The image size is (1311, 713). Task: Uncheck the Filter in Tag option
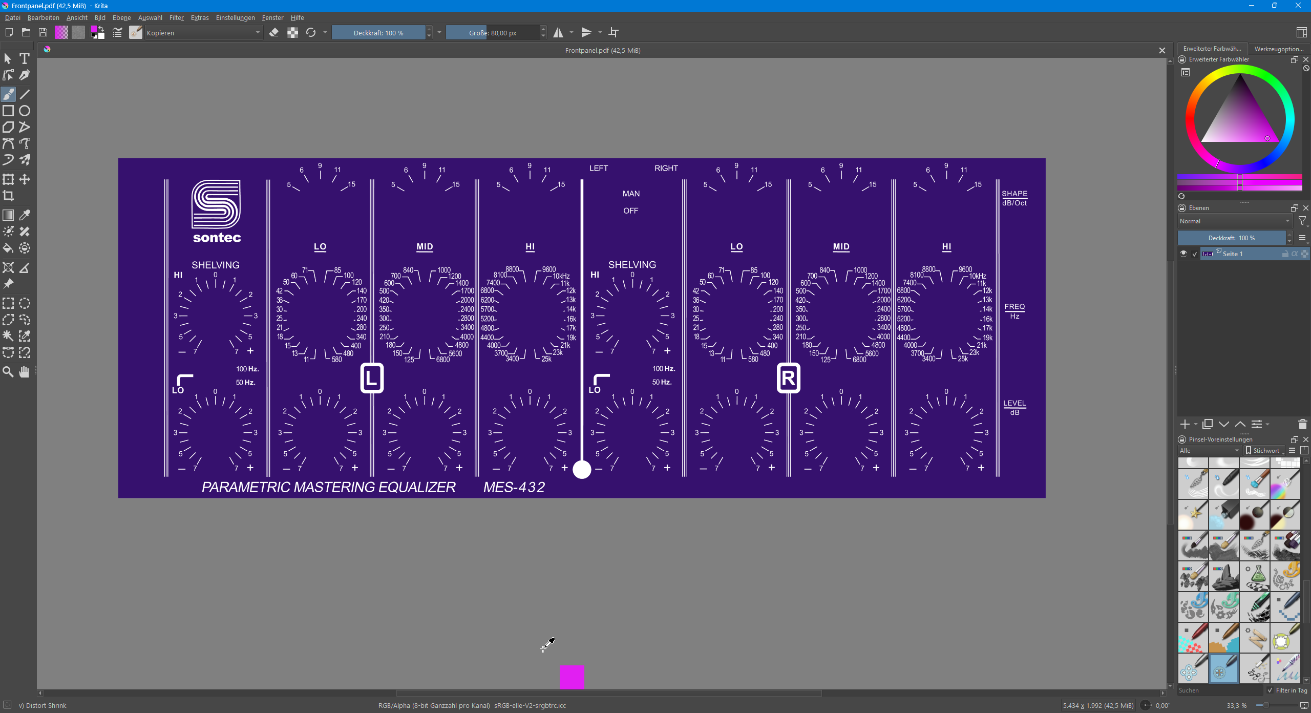point(1270,690)
